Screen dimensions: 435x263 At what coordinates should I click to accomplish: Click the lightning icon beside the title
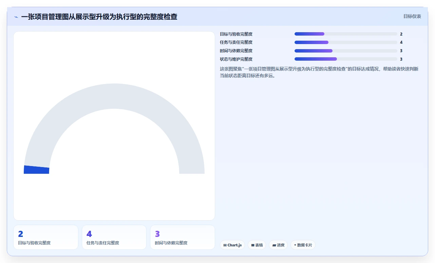pyautogui.click(x=16, y=17)
